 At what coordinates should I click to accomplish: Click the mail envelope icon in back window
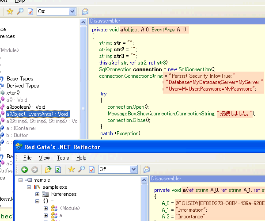click(x=85, y=11)
